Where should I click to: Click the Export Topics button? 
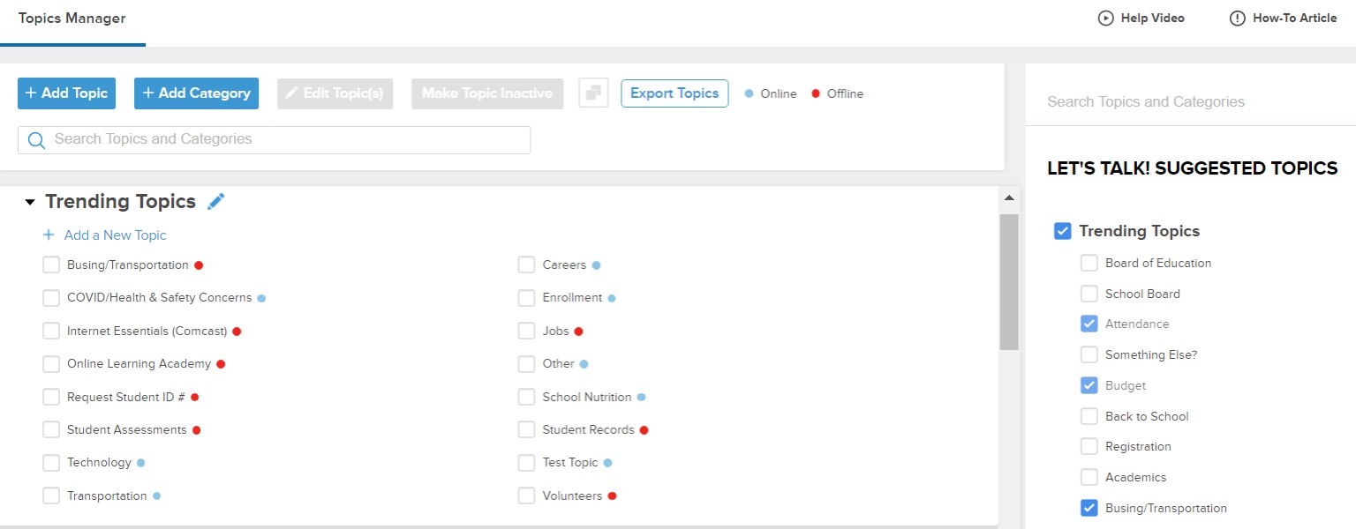pyautogui.click(x=674, y=93)
